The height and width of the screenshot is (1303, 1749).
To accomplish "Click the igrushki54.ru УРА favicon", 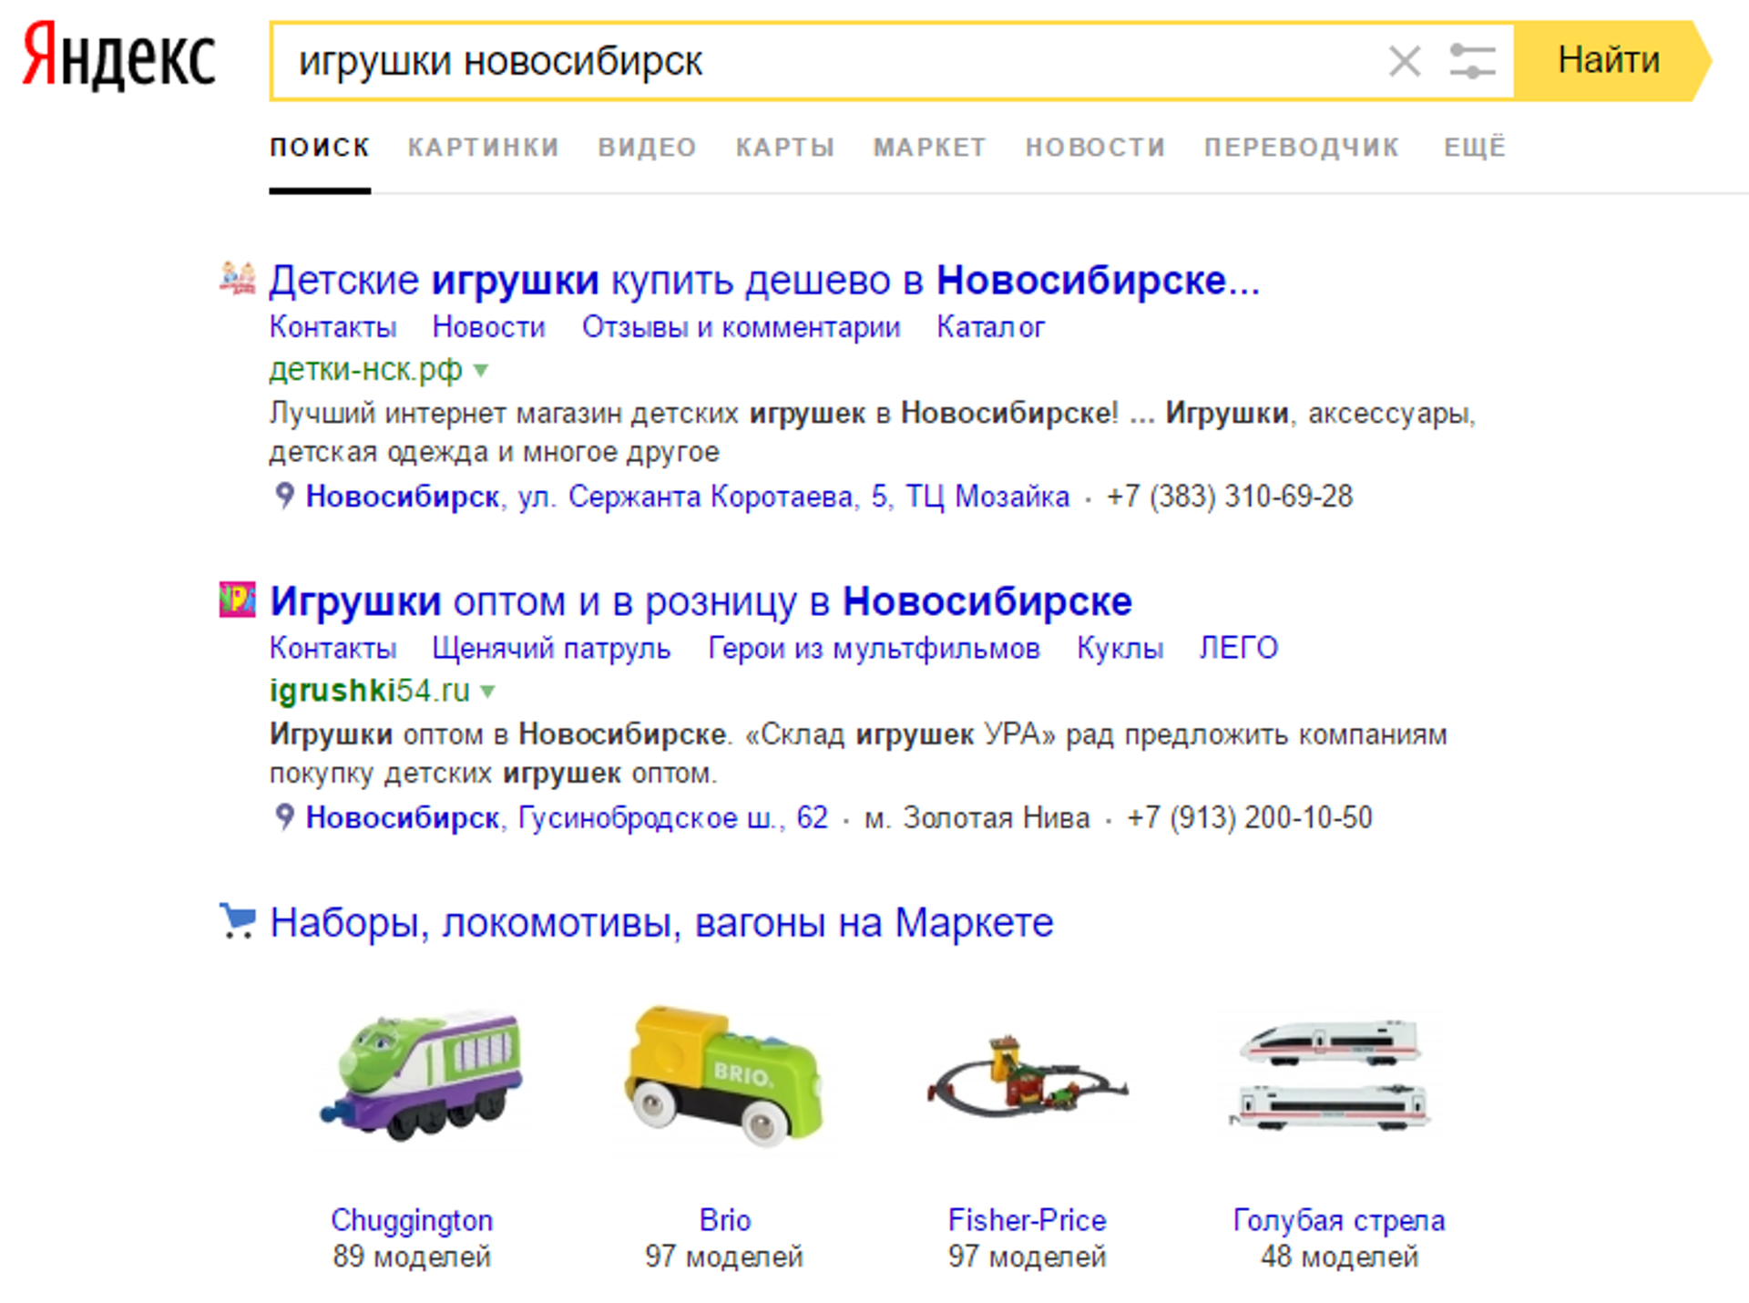I will 238,600.
